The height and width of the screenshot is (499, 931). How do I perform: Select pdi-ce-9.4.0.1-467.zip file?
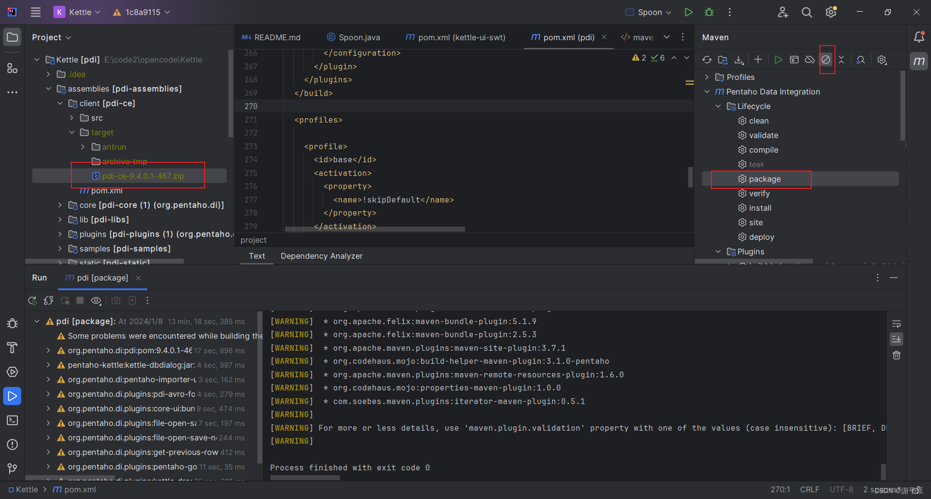tap(129, 176)
